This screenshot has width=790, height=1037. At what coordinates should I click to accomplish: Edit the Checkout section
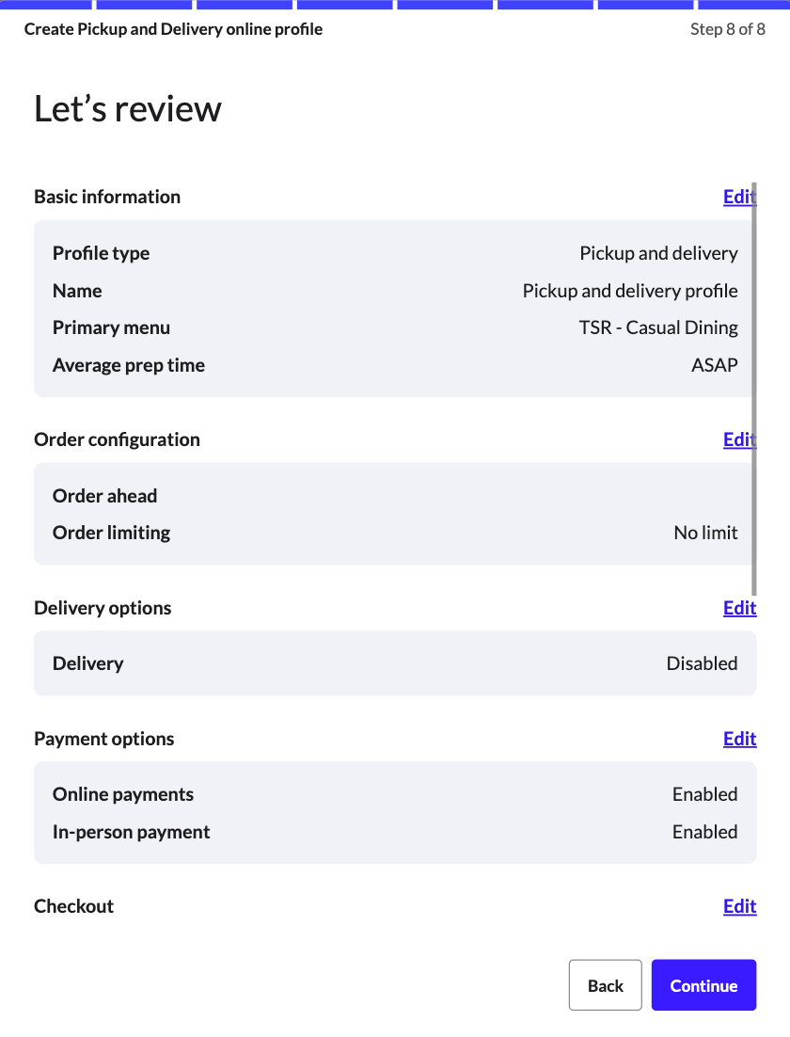(x=739, y=906)
